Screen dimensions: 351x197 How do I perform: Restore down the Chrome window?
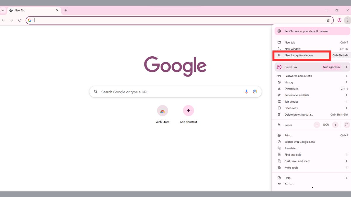(337, 10)
